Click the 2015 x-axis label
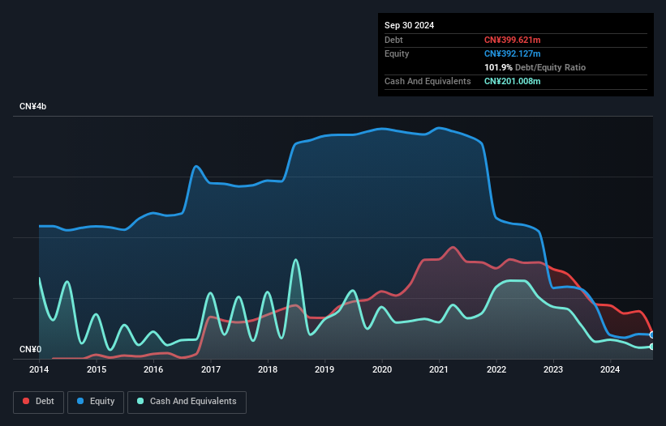This screenshot has width=666, height=426. coord(97,369)
